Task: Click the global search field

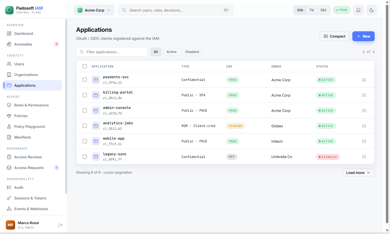Action: click(176, 10)
